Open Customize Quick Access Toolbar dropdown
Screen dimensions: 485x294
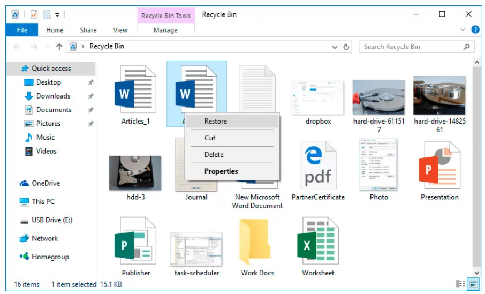tap(57, 14)
